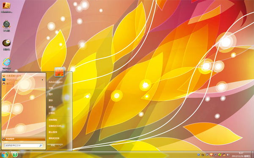Viewport: 254px width, 158px height.
Task: Open 帮助和支持 (Help and Support)
Action: [x=54, y=138]
